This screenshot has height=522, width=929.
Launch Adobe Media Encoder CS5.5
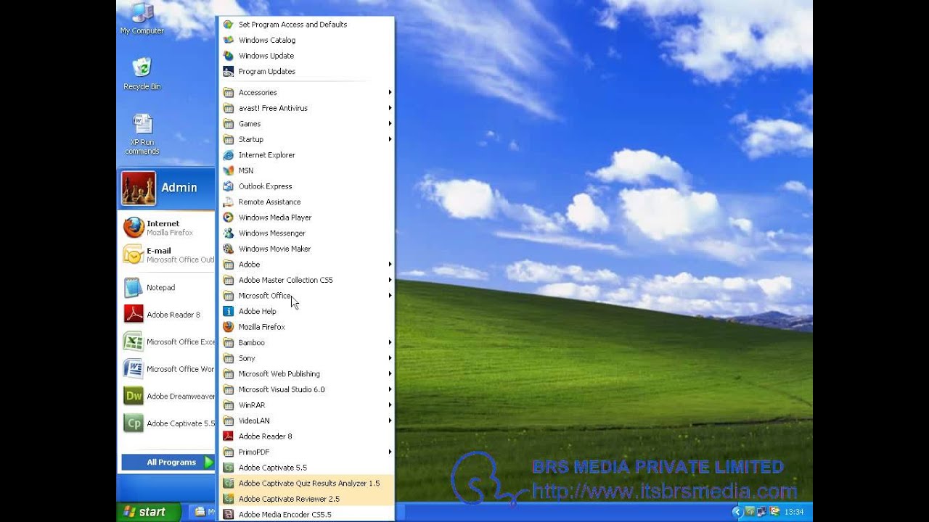pyautogui.click(x=306, y=514)
